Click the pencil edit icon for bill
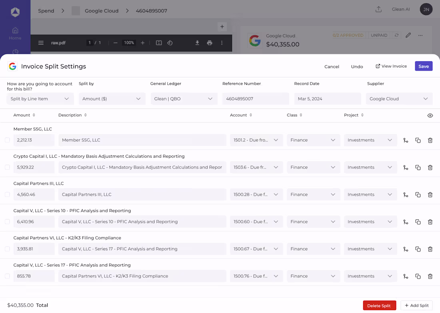 (408, 35)
